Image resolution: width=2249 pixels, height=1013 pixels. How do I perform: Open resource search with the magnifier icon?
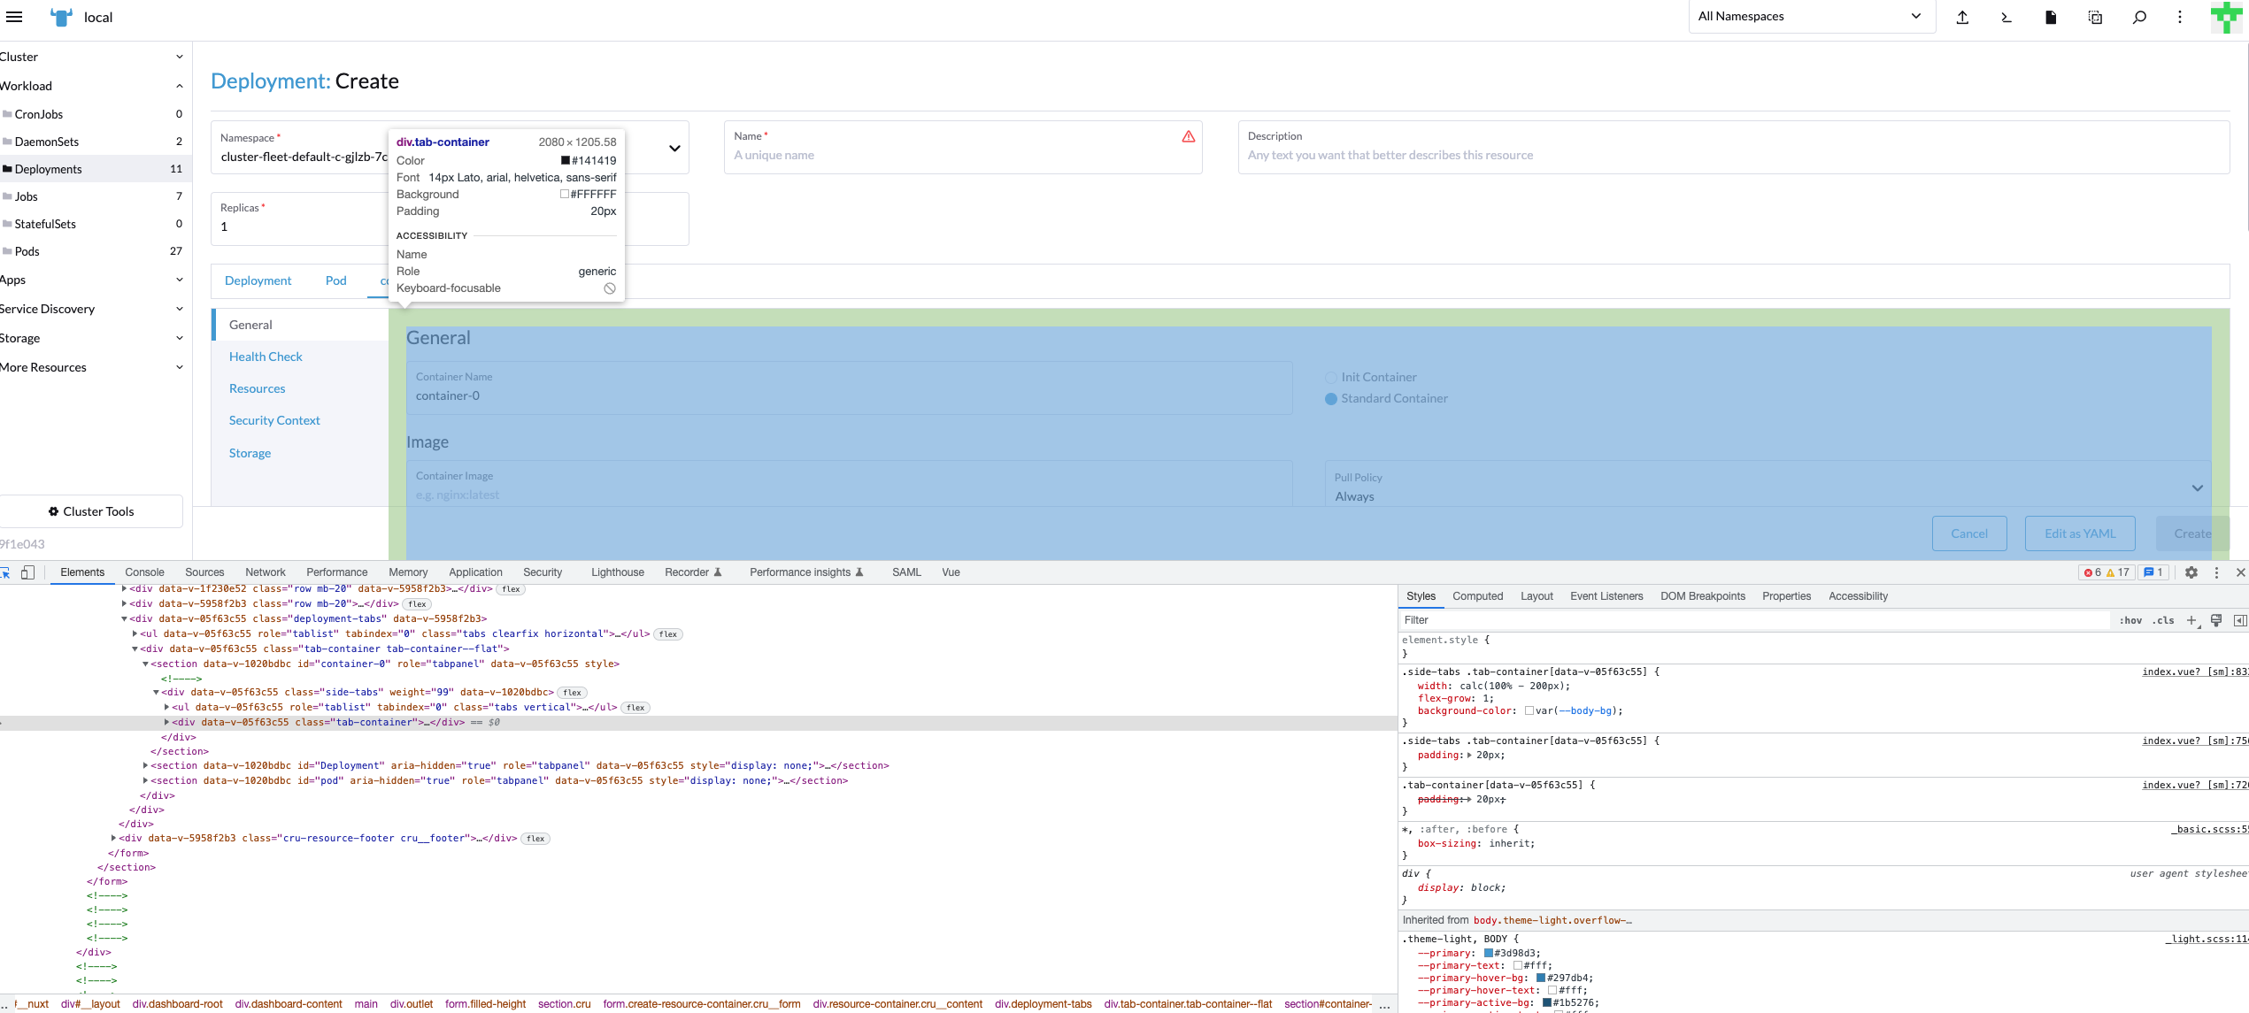tap(2139, 17)
